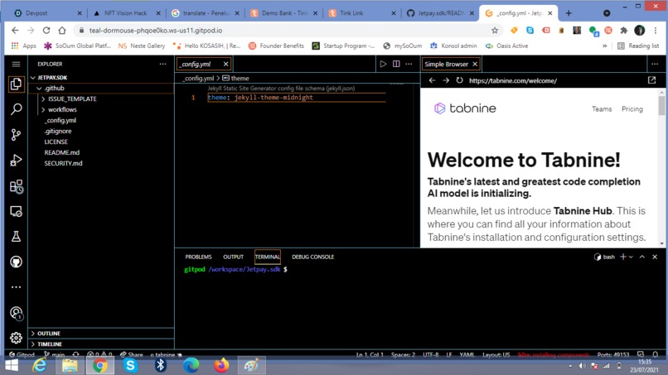The width and height of the screenshot is (668, 375).
Task: Open the Remote Explorer view icon
Action: coord(16,212)
